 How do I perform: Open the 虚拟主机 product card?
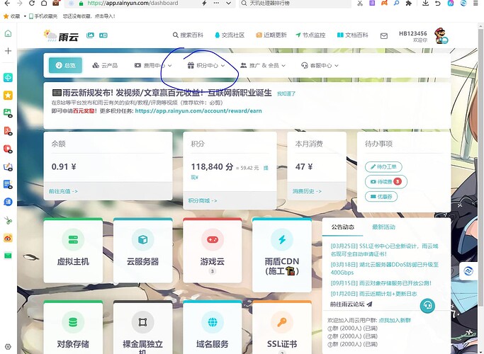(73, 250)
